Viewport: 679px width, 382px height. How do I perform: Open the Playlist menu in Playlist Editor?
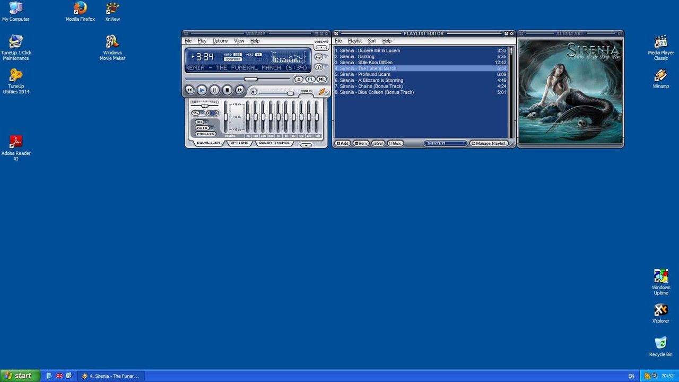(x=355, y=41)
